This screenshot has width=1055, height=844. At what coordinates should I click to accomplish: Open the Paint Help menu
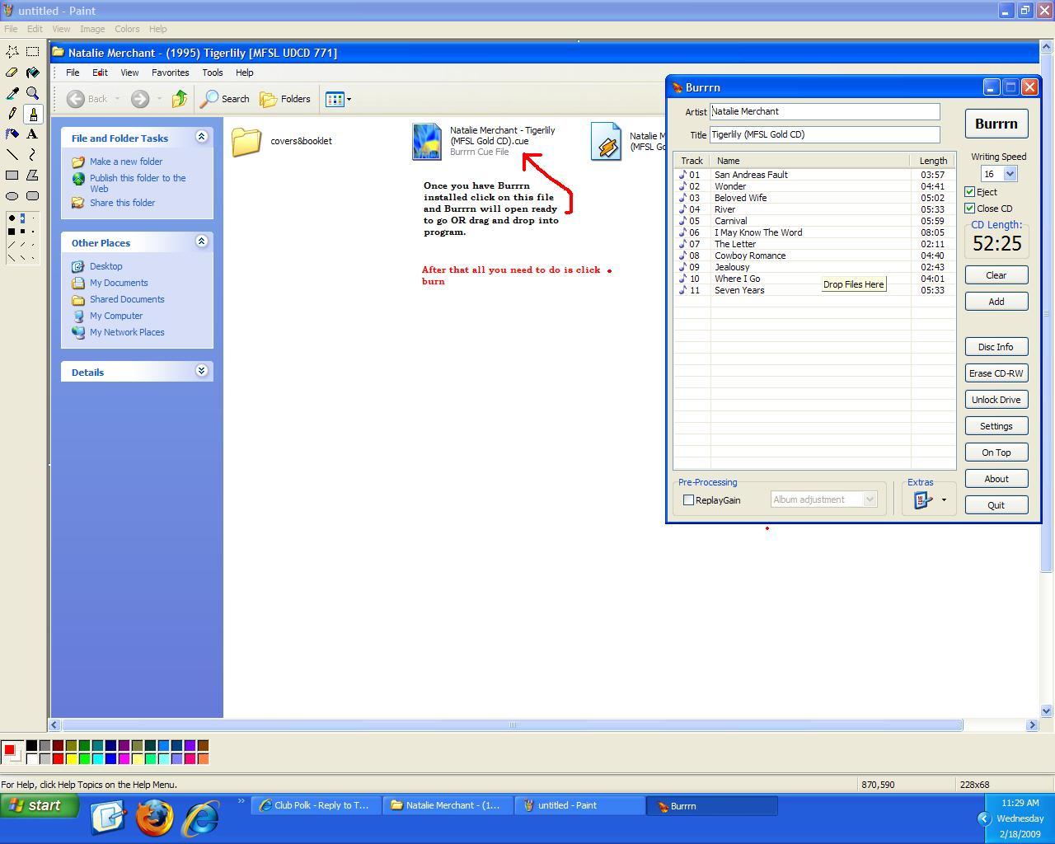coord(157,29)
